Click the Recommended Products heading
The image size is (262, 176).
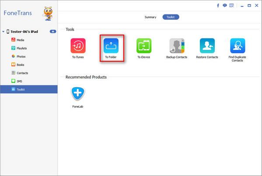[x=86, y=77]
